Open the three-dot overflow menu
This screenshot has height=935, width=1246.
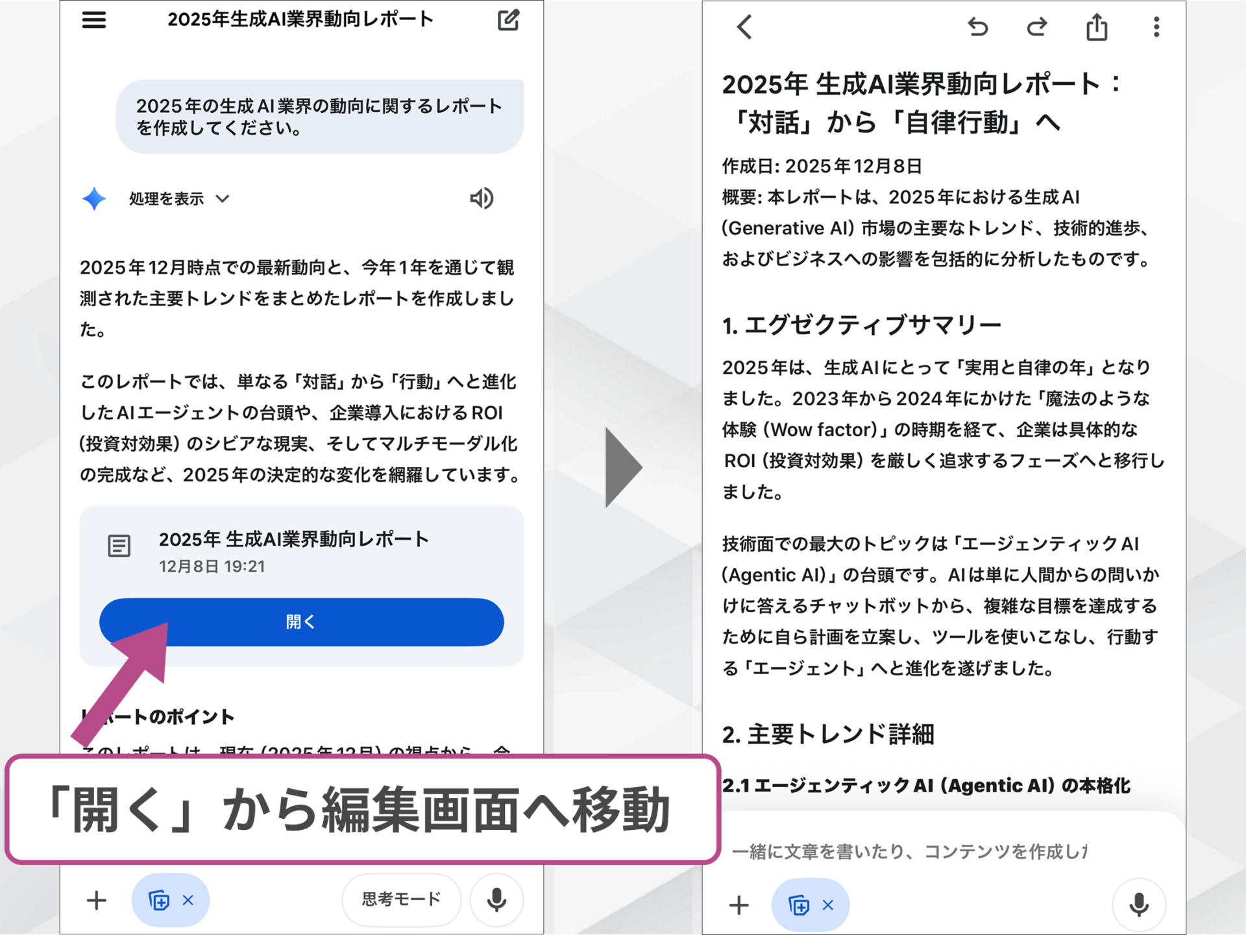[1156, 27]
